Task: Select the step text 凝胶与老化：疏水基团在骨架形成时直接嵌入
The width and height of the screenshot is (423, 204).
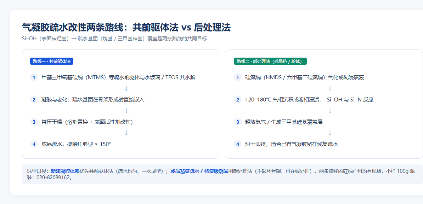Action: (93, 100)
